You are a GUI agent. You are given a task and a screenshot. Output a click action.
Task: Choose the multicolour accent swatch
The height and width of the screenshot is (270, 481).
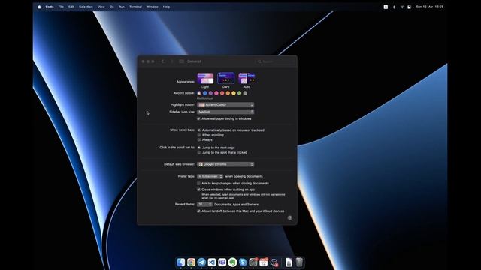(199, 93)
